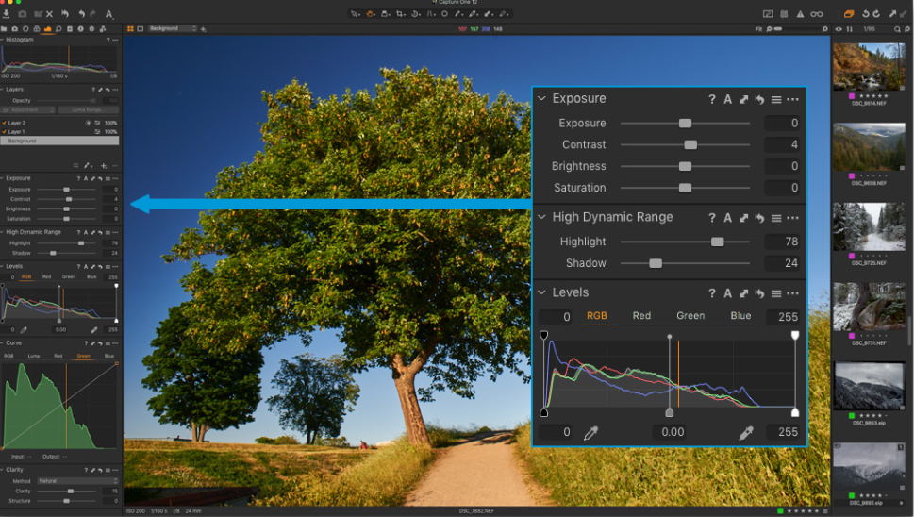914x517 pixels.
Task: Click the camera Capture icon in top toolbar
Action: coord(22,14)
